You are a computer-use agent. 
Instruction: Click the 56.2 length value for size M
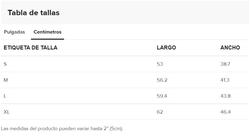tap(162, 80)
